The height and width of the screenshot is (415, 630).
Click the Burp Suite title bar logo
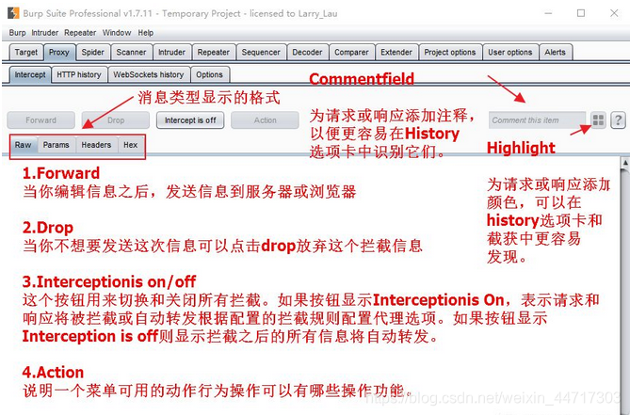pos(9,13)
